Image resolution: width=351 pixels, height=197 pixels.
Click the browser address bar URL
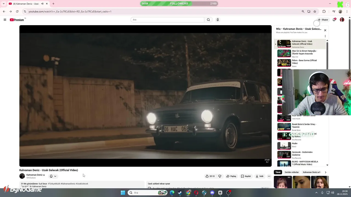pos(70,11)
